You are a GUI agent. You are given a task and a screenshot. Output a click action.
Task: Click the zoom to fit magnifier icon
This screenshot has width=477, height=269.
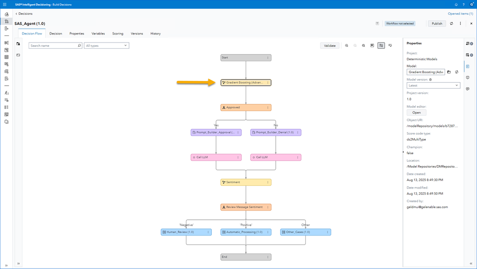(x=364, y=45)
